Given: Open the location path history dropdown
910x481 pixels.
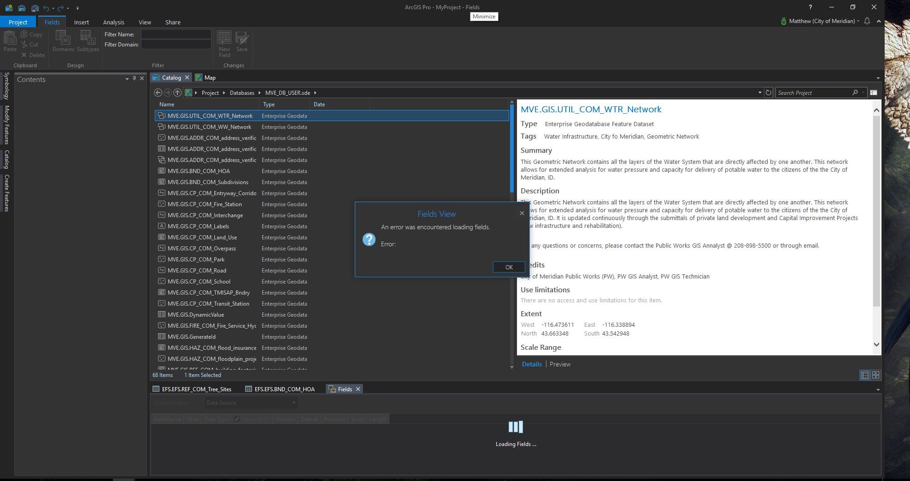Looking at the screenshot, I should click(x=760, y=93).
